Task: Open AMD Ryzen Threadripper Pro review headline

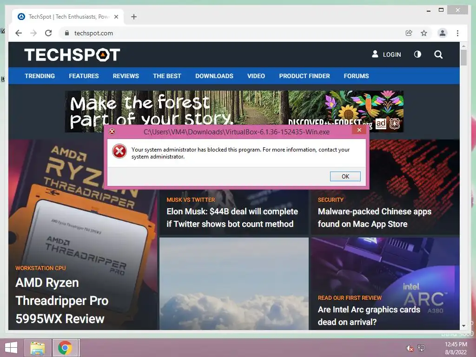Action: 62,301
